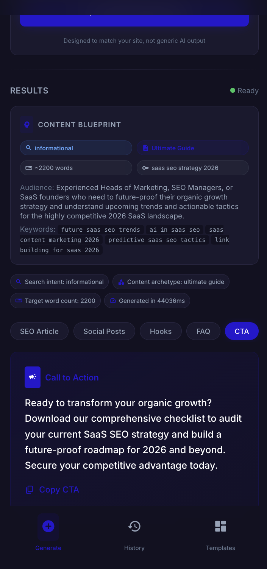267x569 pixels.
Task: Click the hierarchy icon in the Content archetype badge
Action: pyautogui.click(x=121, y=282)
